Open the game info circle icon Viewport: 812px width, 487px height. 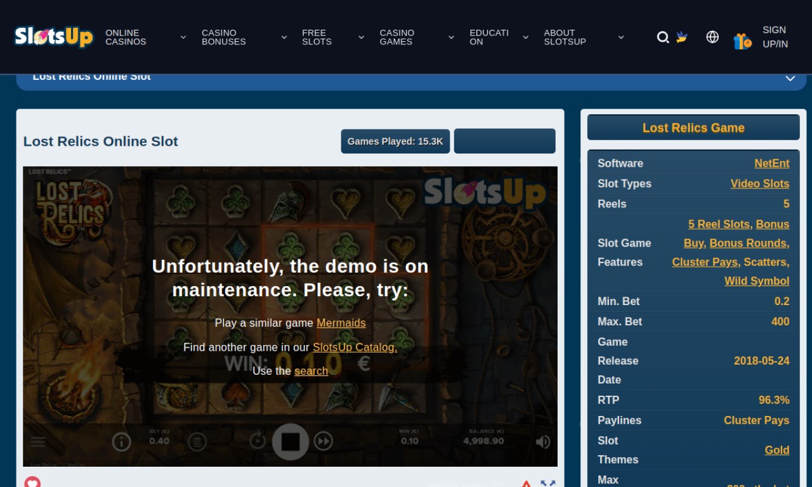coord(121,441)
